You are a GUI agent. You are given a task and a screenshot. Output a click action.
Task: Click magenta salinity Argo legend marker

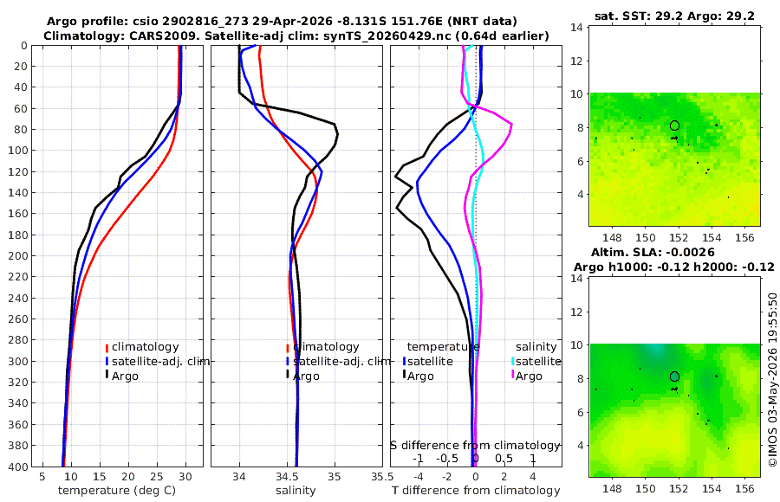pyautogui.click(x=513, y=374)
